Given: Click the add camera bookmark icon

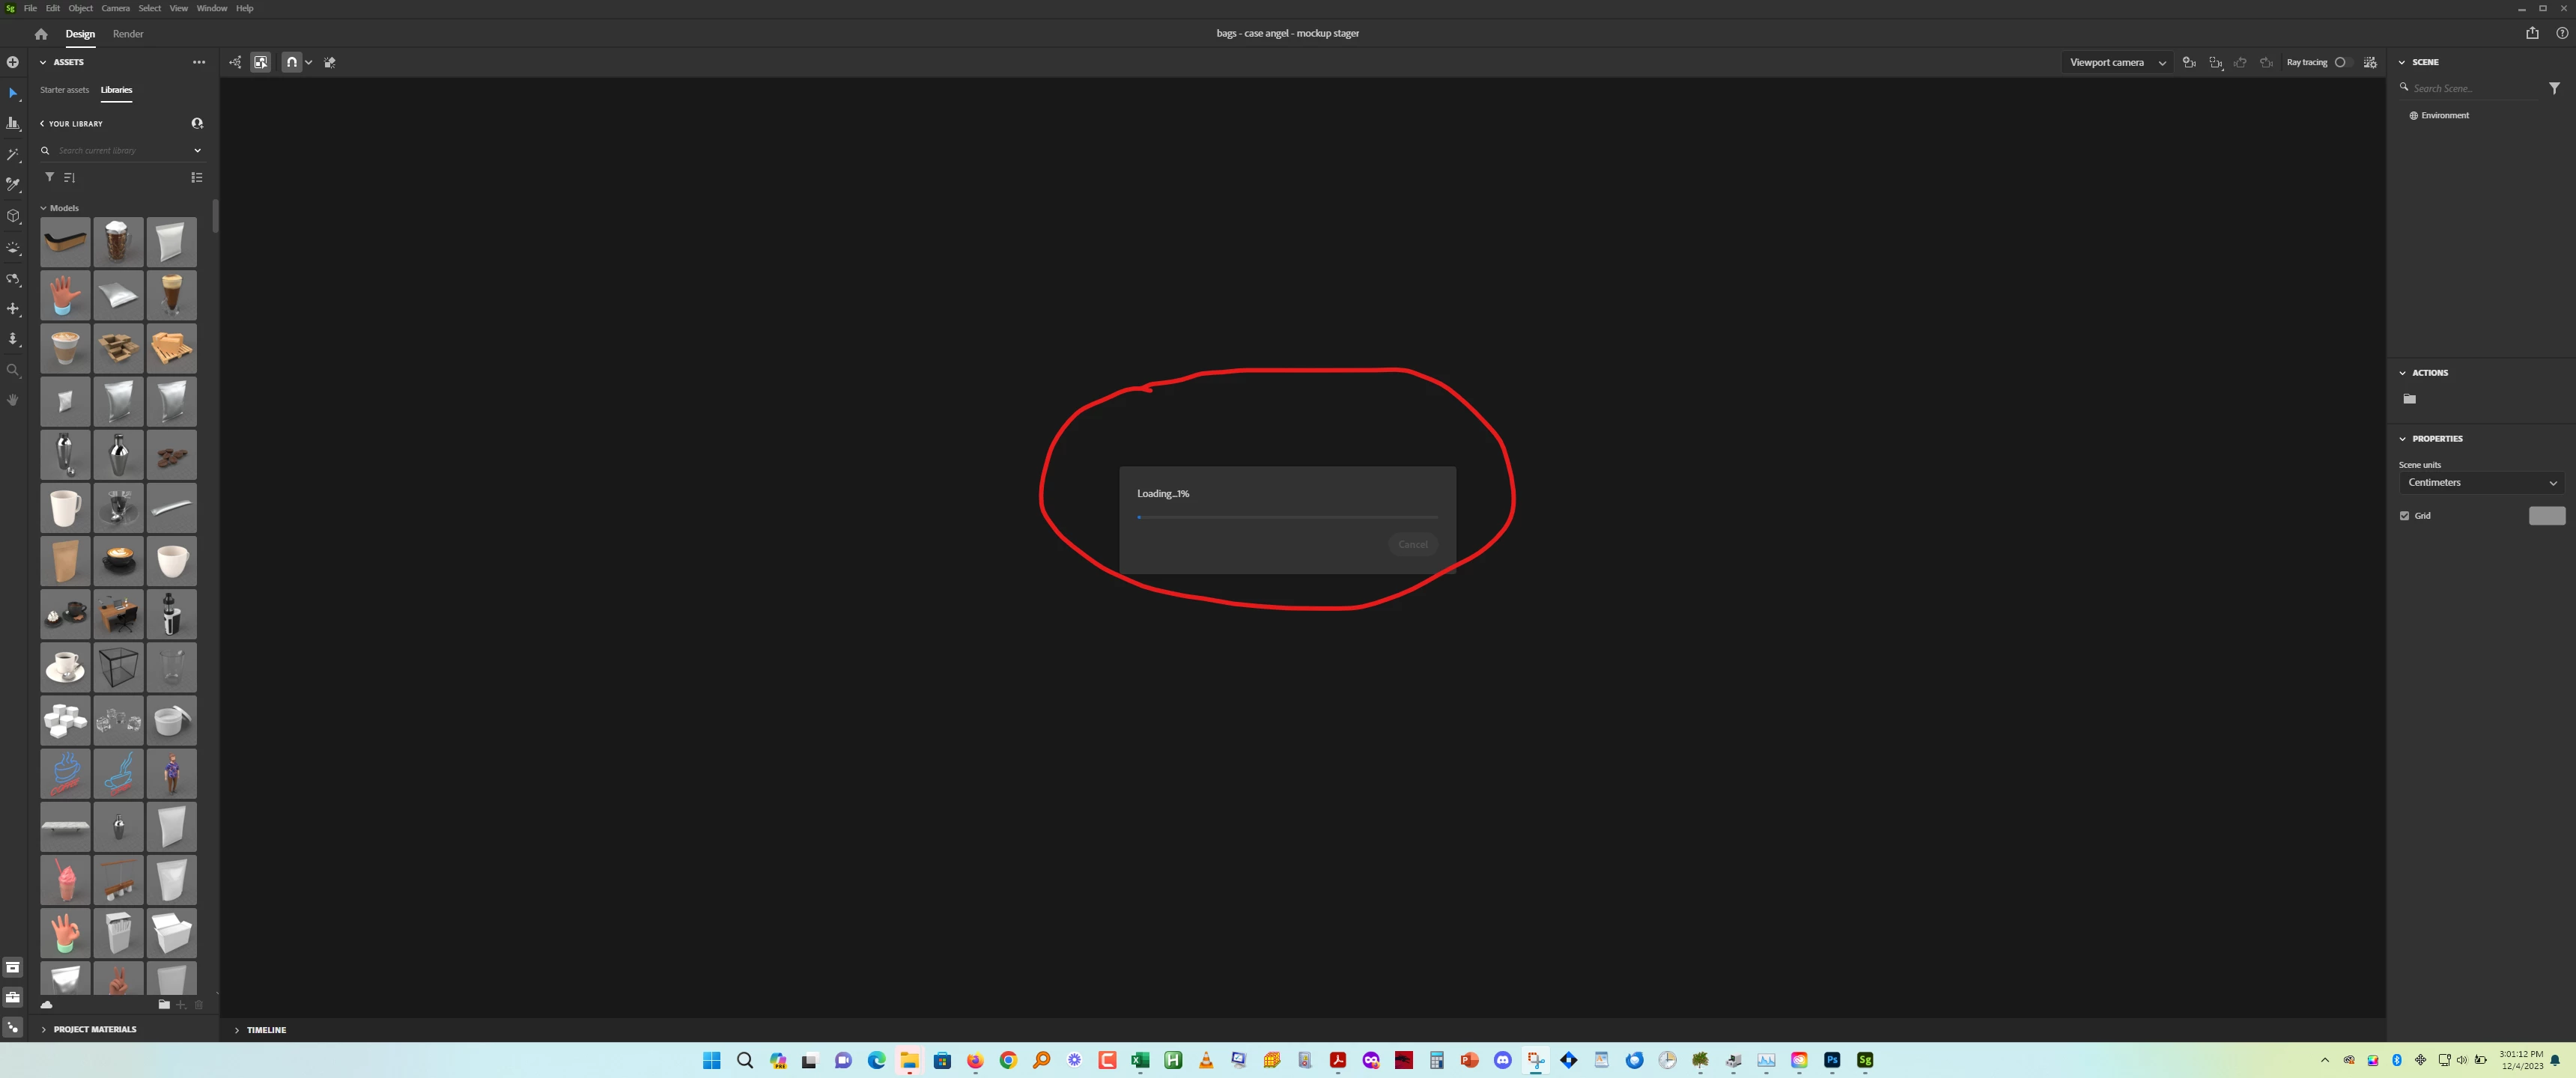Looking at the screenshot, I should tap(2189, 62).
